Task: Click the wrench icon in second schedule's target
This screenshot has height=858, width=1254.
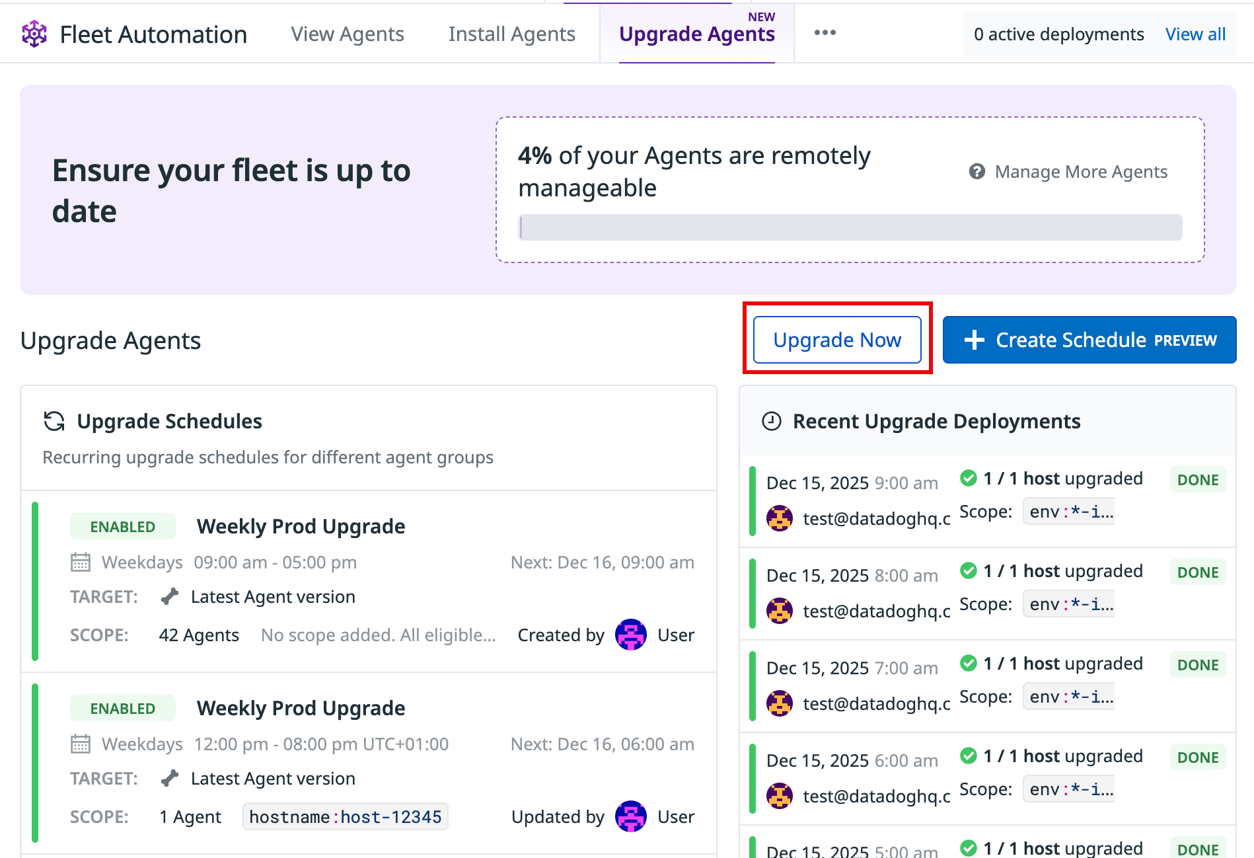Action: pos(170,778)
